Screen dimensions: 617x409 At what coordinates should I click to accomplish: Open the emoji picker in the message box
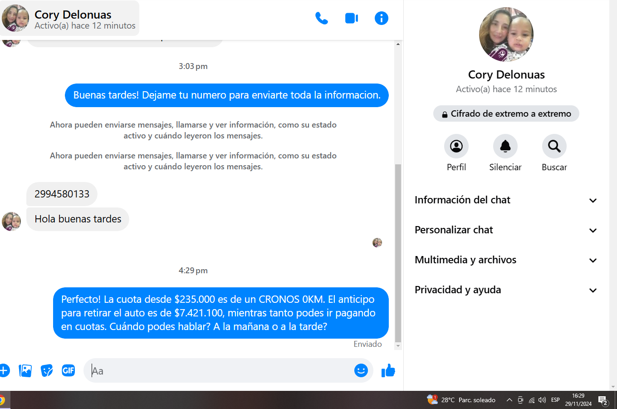point(361,370)
